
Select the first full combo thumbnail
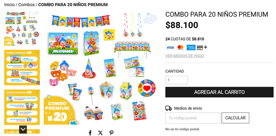tap(22, 28)
